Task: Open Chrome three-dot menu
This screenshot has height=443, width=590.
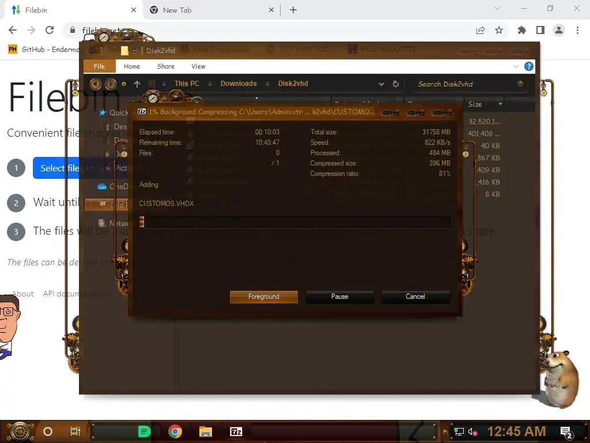Action: coord(577,30)
